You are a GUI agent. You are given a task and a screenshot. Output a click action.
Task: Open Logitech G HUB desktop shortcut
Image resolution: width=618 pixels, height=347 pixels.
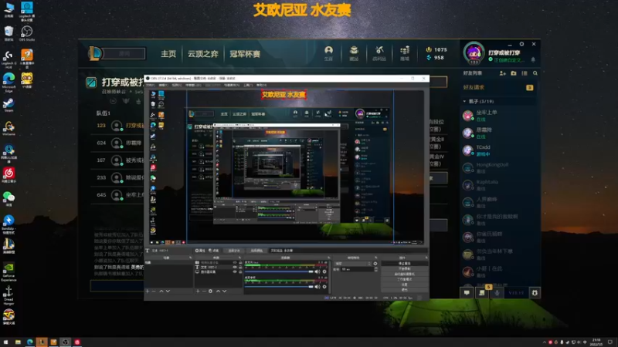pyautogui.click(x=8, y=59)
